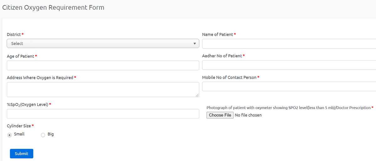The height and width of the screenshot is (161, 376).
Task: Click the Cylinder Size label
Action: [19, 126]
